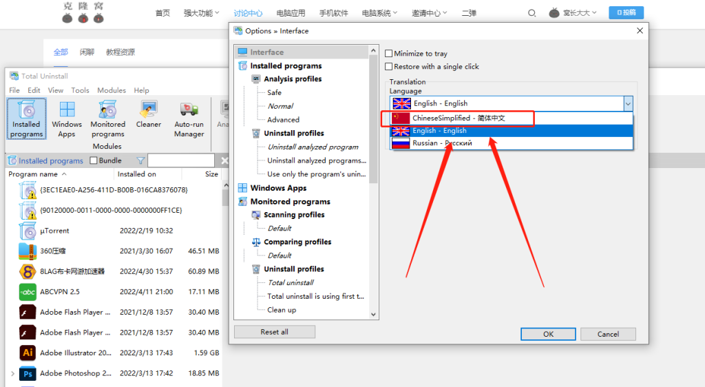Sort by Program name column header
705x387 pixels.
pyautogui.click(x=60, y=174)
